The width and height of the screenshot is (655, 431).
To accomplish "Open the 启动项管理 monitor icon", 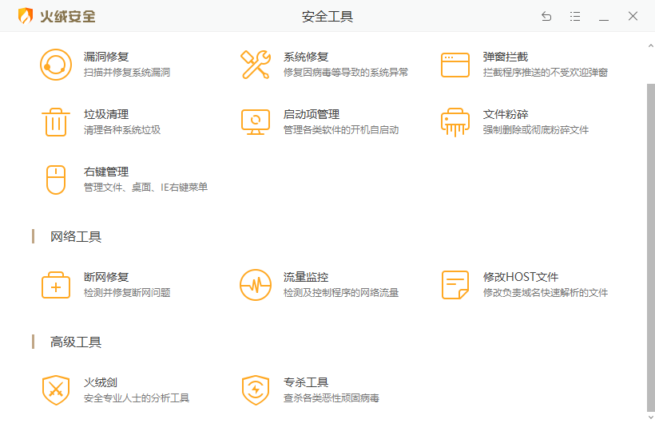I will 256,122.
